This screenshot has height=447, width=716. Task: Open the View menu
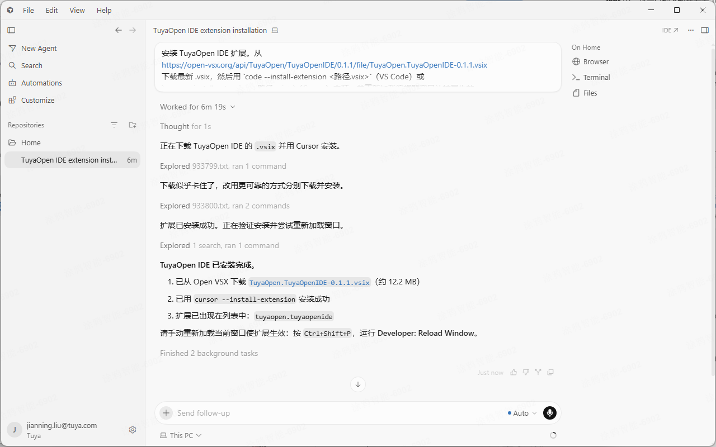[x=77, y=10]
